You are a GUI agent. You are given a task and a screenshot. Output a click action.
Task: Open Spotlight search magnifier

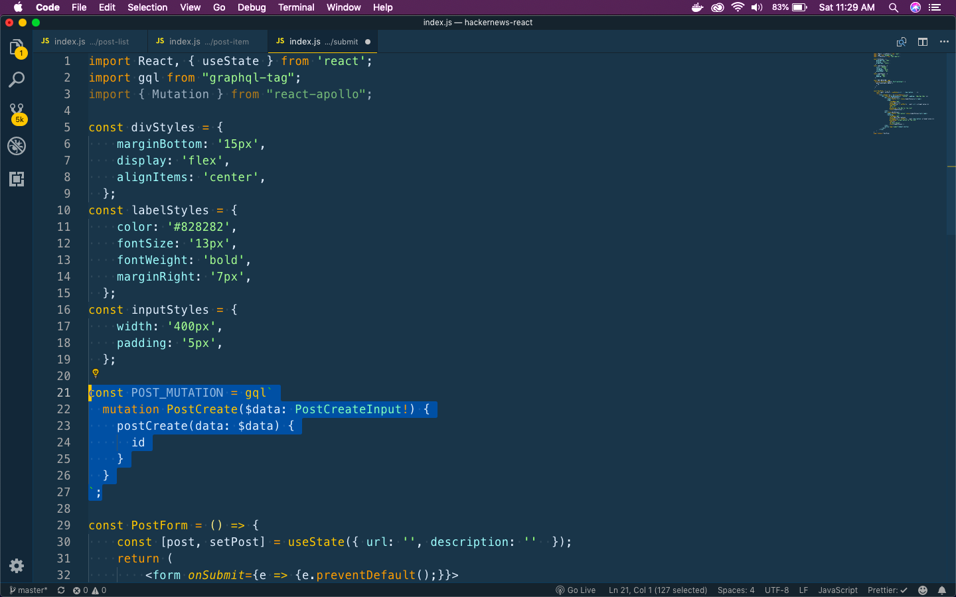tap(894, 7)
